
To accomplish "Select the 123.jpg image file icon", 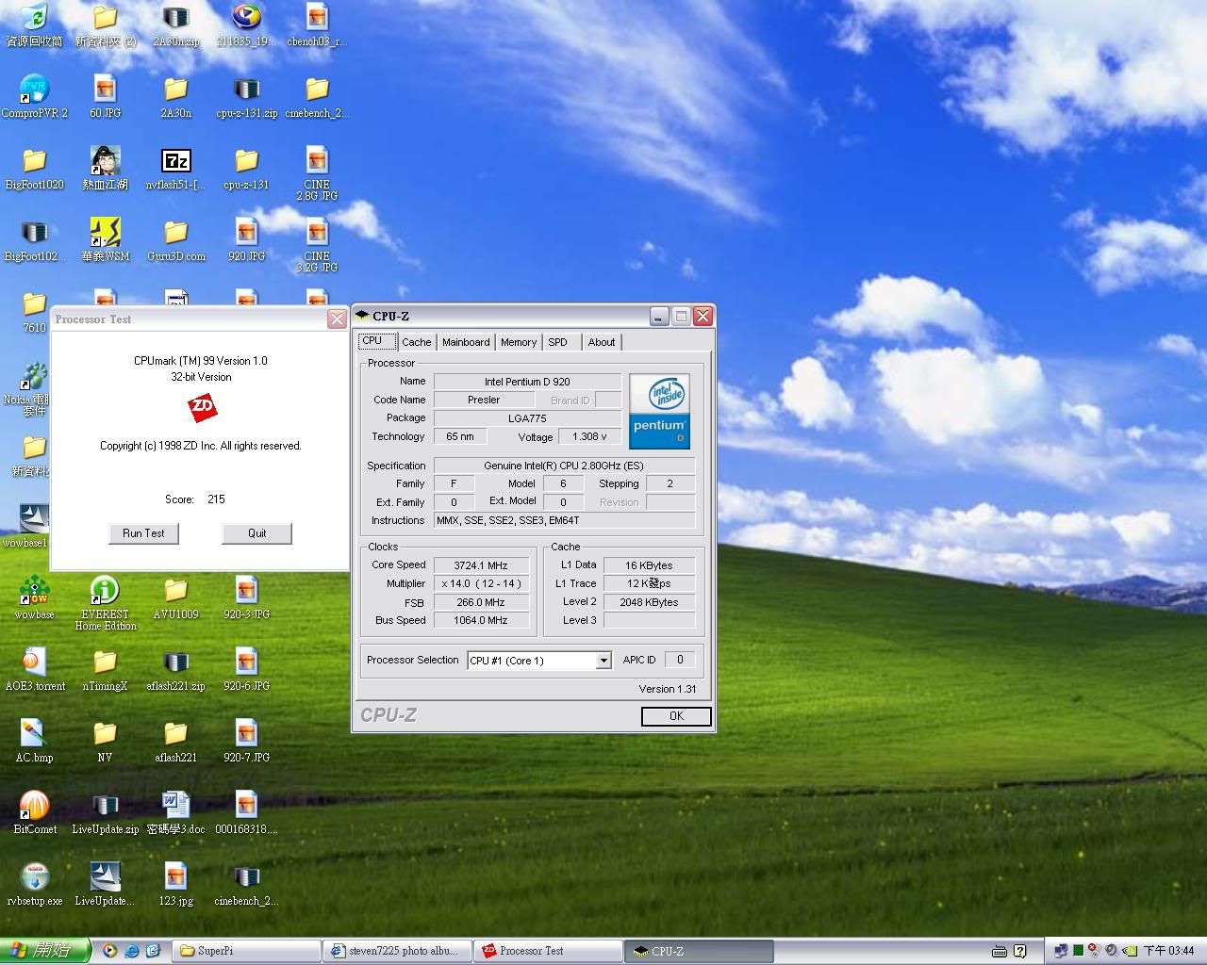I will click(x=175, y=884).
